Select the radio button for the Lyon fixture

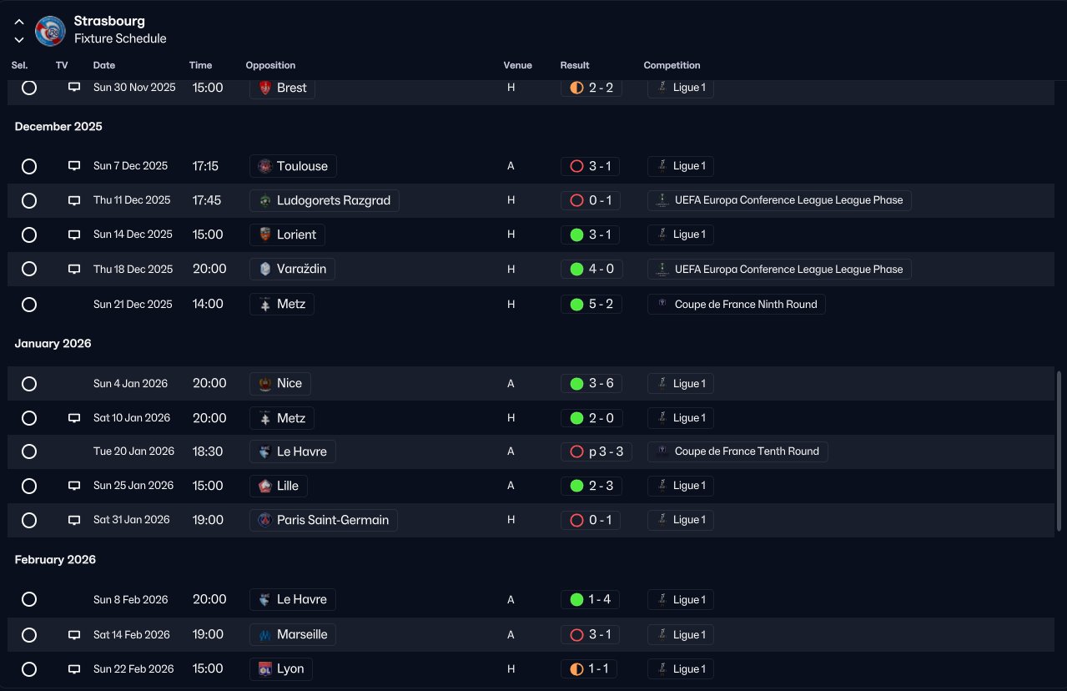tap(29, 669)
